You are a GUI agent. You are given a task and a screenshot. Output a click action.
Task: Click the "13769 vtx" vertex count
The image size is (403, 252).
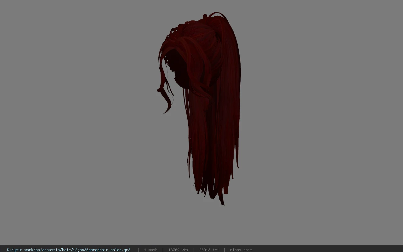(178, 250)
